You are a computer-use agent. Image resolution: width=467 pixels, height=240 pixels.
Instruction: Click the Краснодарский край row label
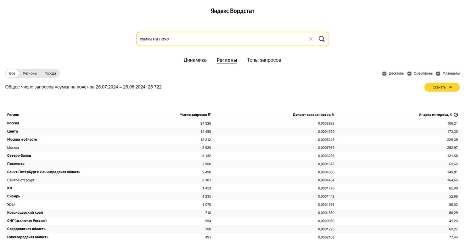click(25, 213)
